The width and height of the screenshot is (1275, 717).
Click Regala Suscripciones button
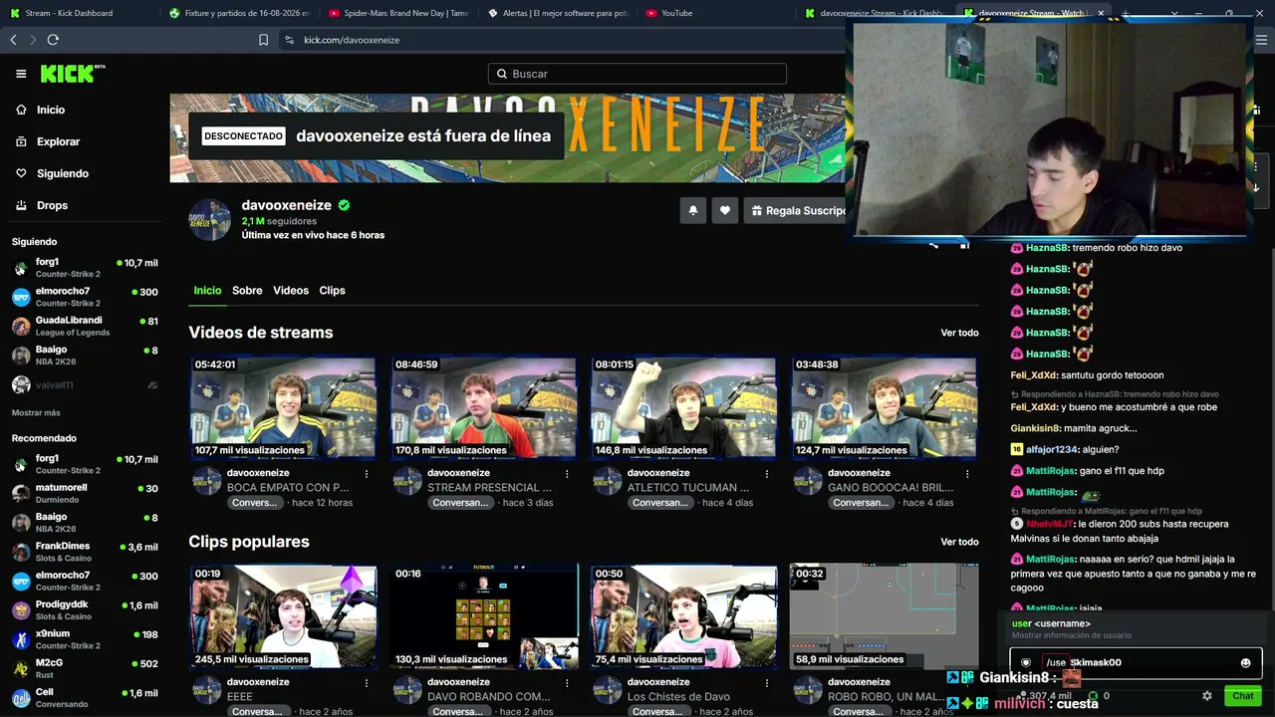794,210
